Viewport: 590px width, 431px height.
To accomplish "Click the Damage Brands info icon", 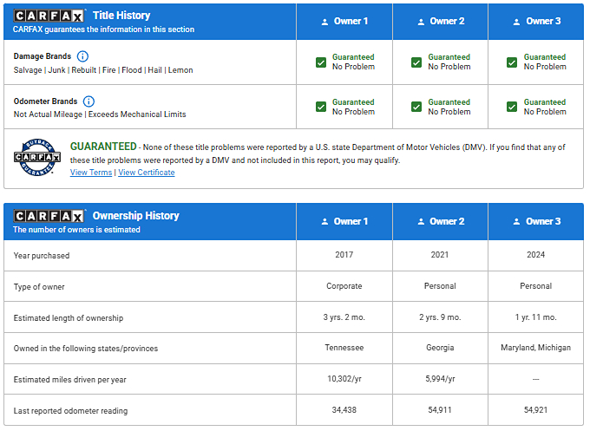I will [83, 56].
